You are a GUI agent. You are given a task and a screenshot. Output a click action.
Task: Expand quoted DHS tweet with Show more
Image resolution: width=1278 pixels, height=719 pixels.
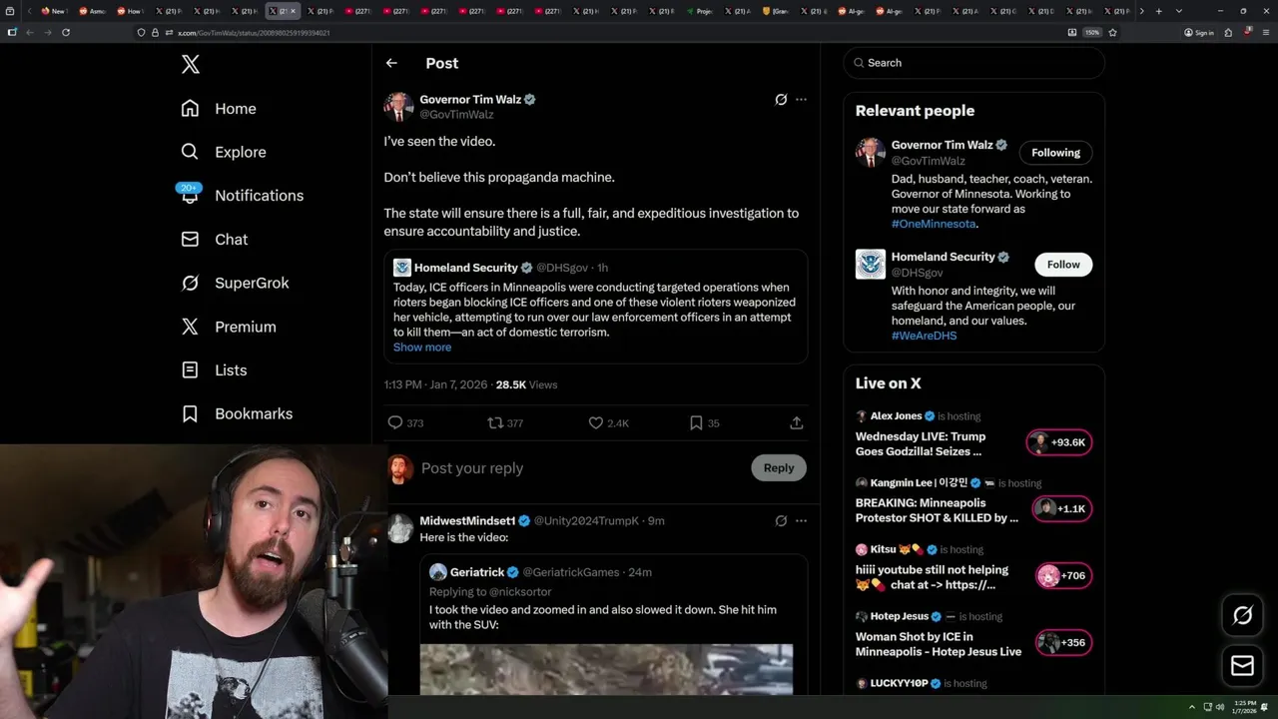[422, 348]
